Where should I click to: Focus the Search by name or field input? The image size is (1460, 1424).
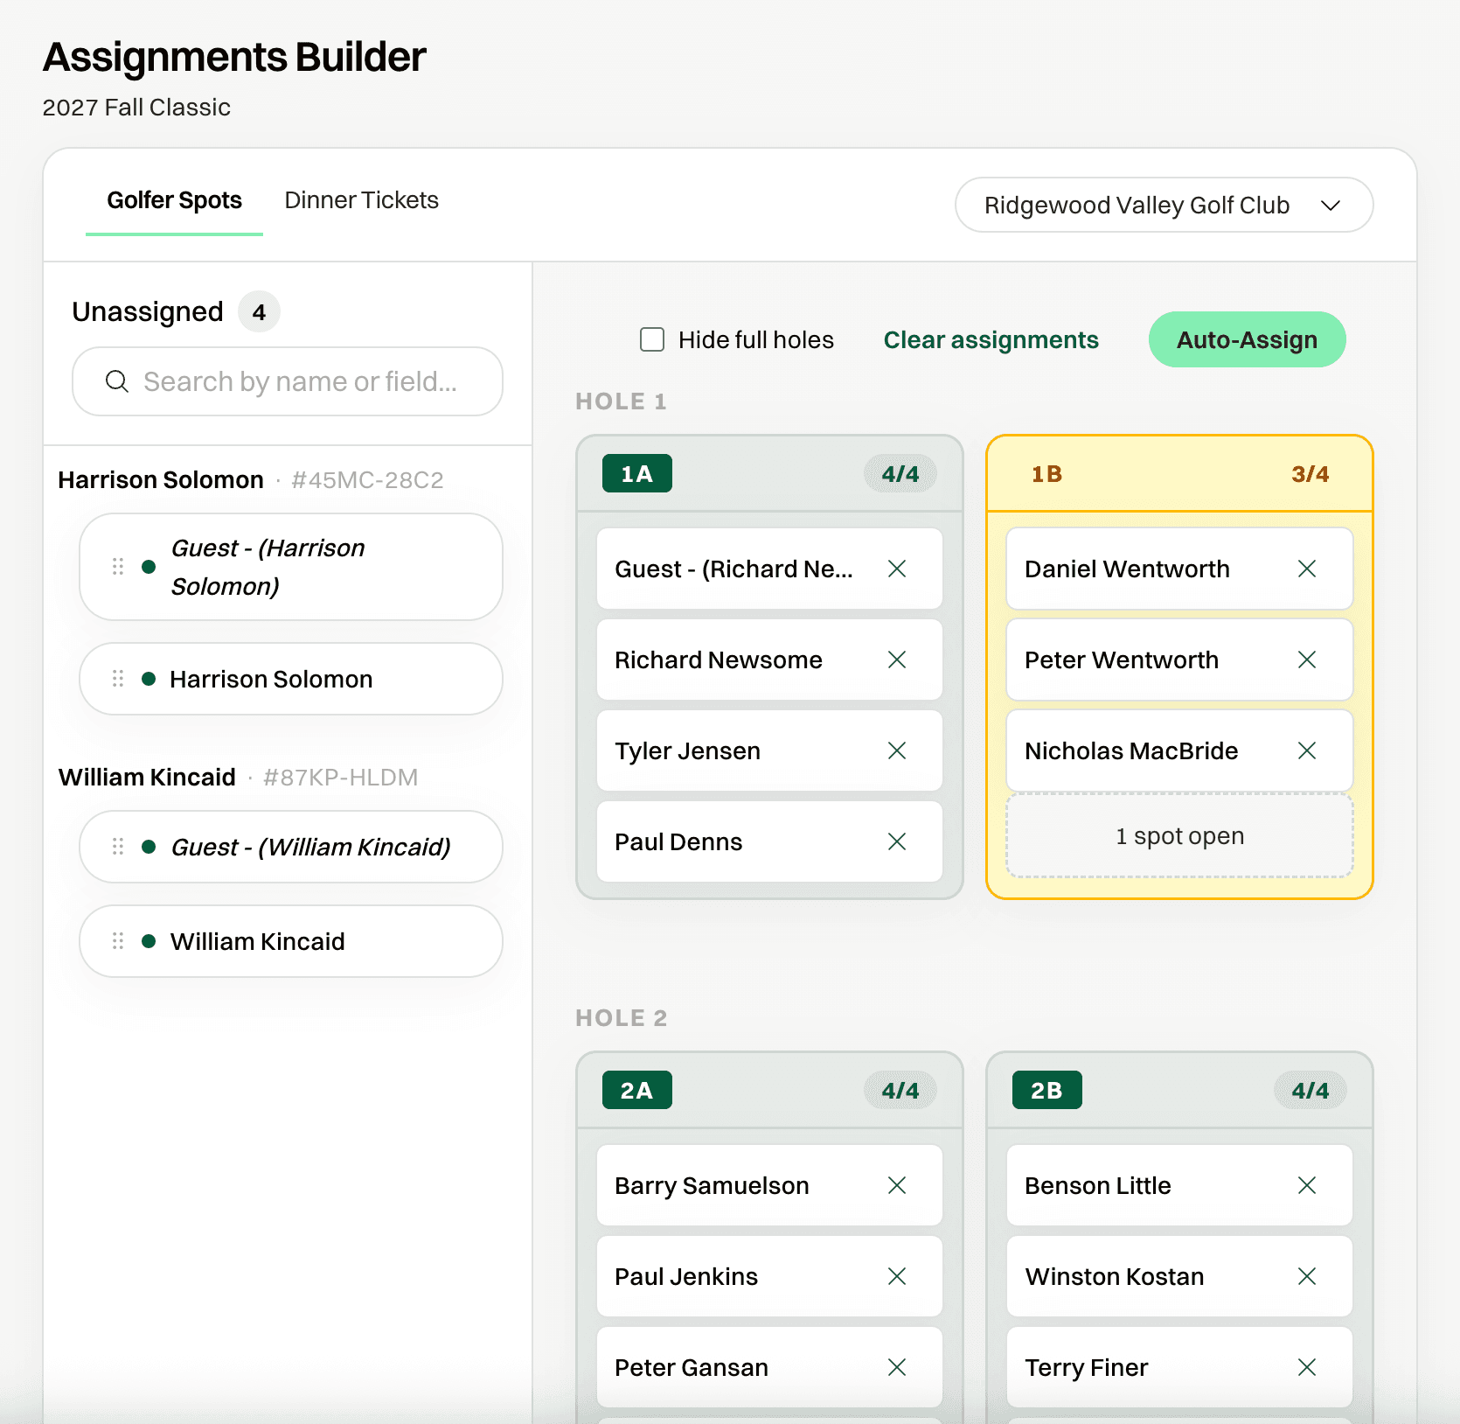(288, 382)
